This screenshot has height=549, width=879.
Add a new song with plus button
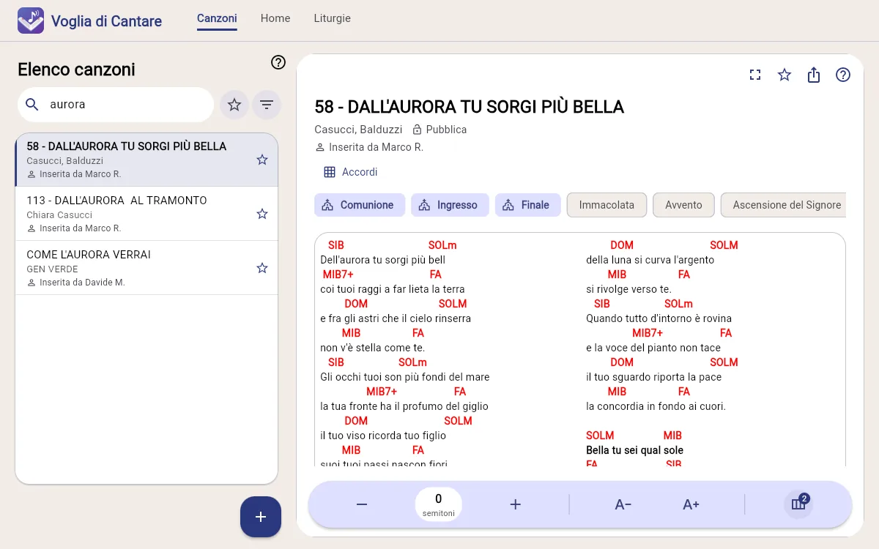[261, 517]
